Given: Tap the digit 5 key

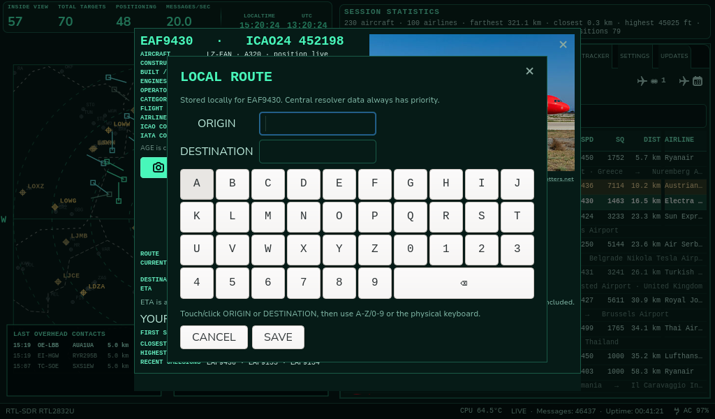Looking at the screenshot, I should pyautogui.click(x=232, y=283).
